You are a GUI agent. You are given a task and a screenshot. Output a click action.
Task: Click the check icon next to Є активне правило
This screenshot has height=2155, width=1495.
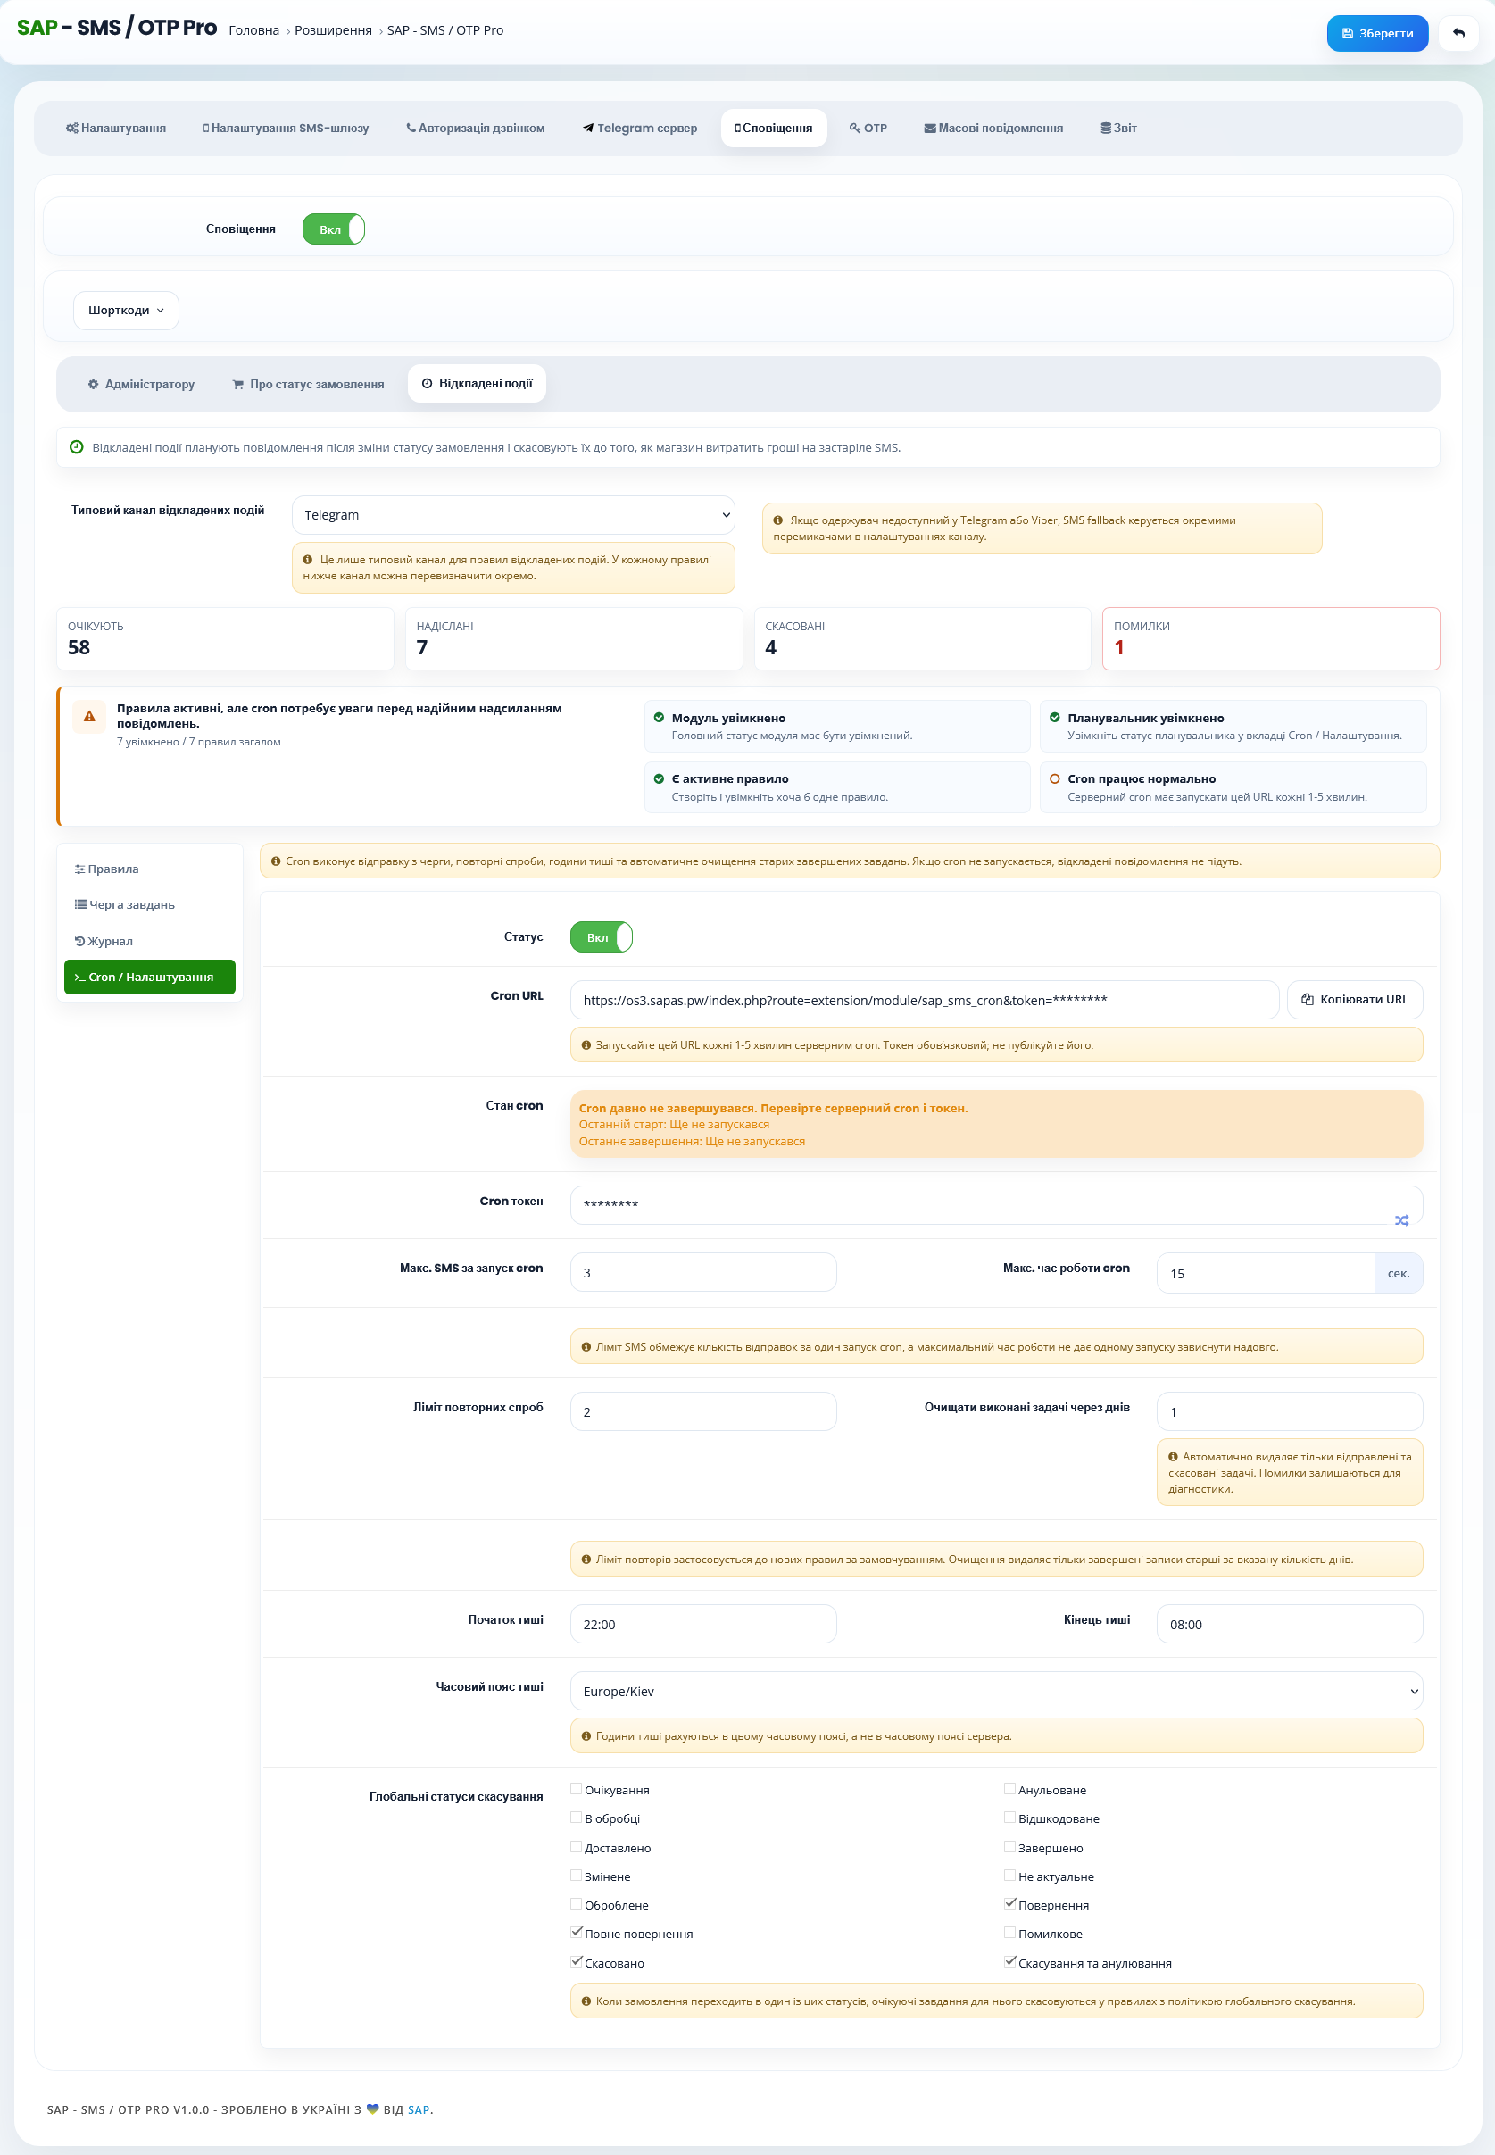coord(660,778)
